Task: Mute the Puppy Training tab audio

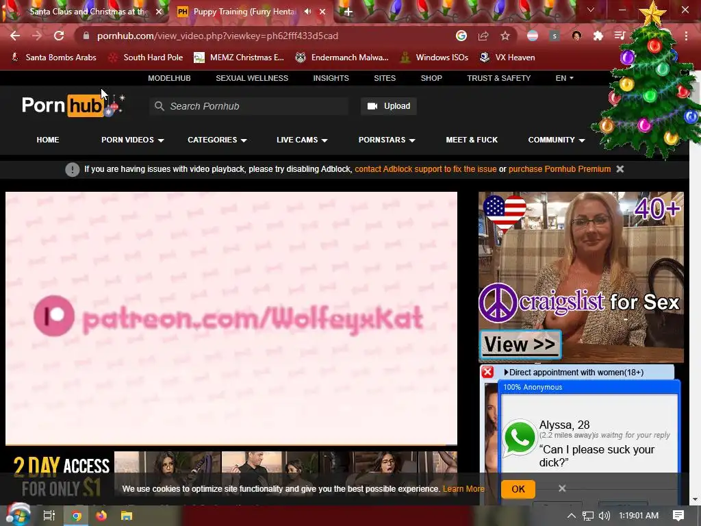Action: (308, 12)
